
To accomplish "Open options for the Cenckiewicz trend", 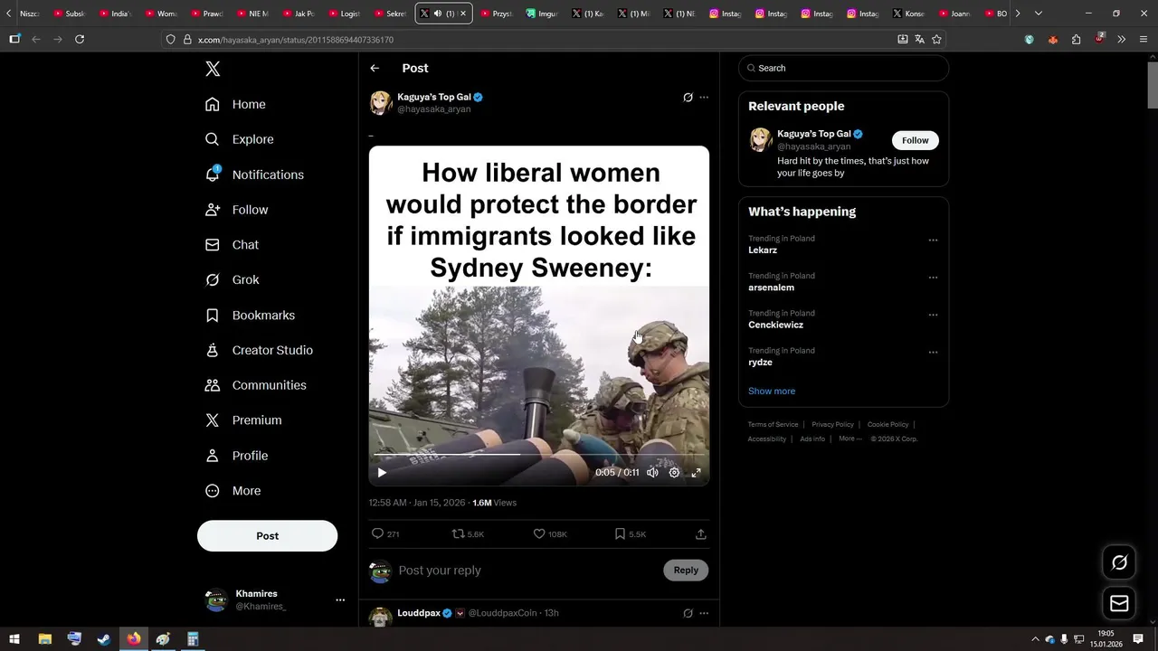I will (x=933, y=315).
